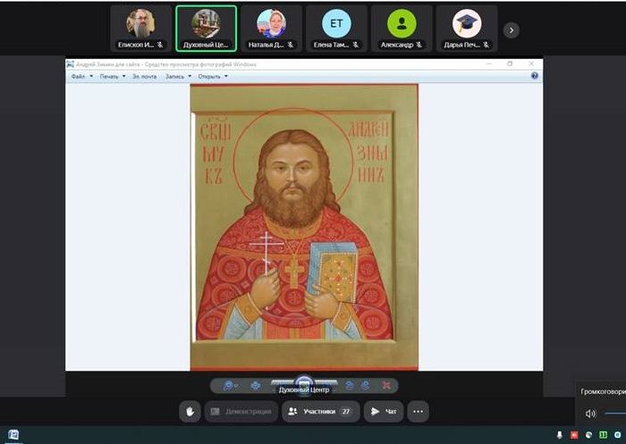Open the Windows Start button
626x444 pixels.
coord(13,435)
